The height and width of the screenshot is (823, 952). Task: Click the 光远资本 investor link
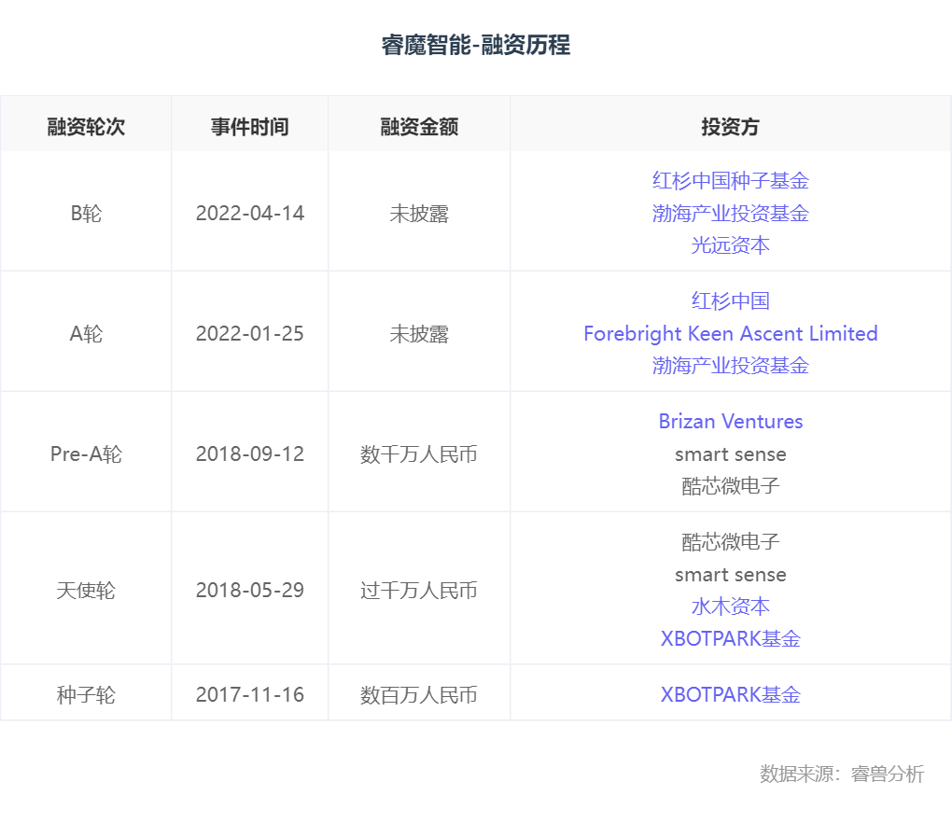pyautogui.click(x=731, y=245)
